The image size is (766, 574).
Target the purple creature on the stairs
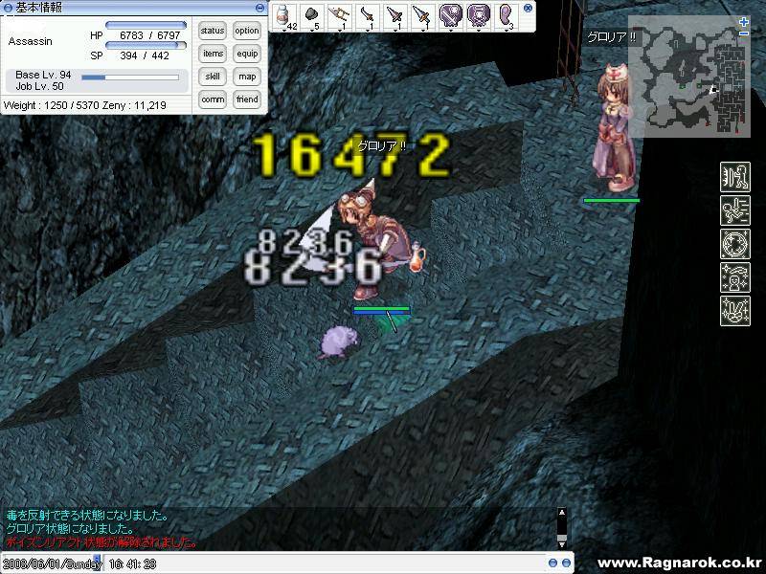pyautogui.click(x=339, y=342)
